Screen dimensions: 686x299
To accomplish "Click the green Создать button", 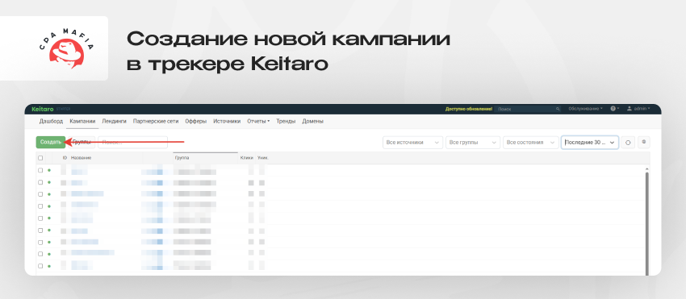I will (51, 142).
